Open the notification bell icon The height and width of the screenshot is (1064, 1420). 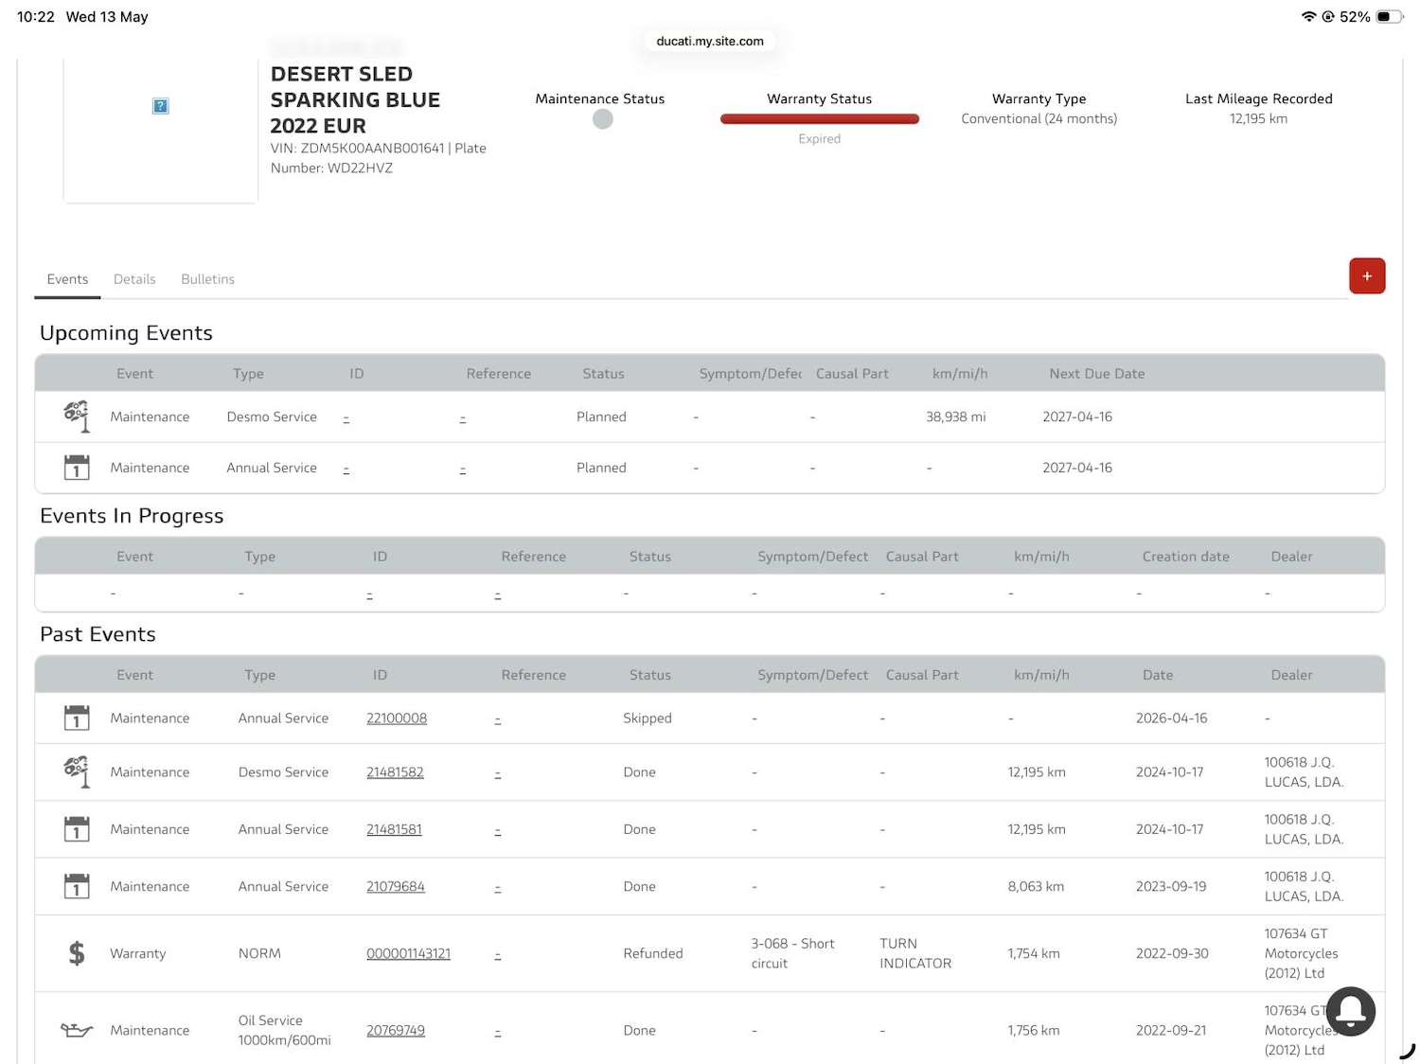1351,1011
